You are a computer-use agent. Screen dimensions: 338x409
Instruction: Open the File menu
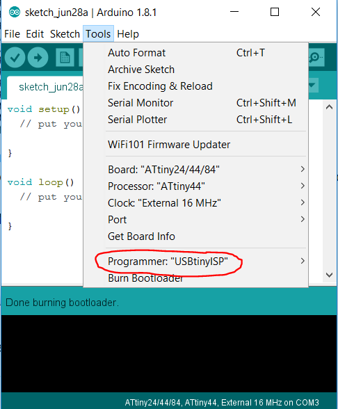tap(12, 34)
